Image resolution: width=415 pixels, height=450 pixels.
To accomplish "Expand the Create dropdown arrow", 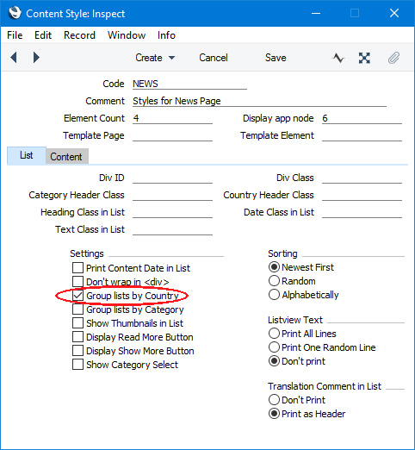I will [171, 58].
